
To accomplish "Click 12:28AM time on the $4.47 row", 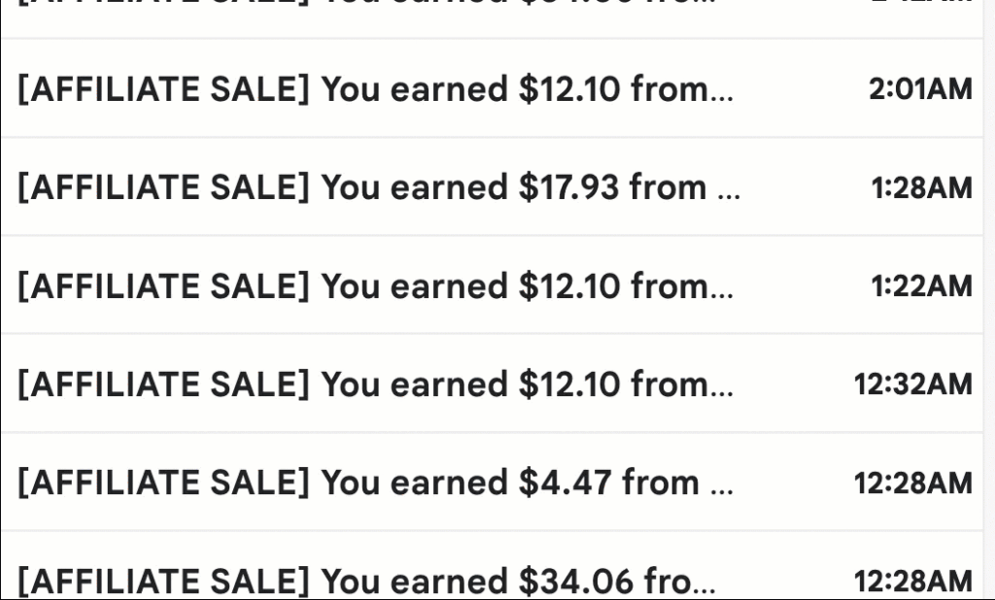I will click(912, 483).
